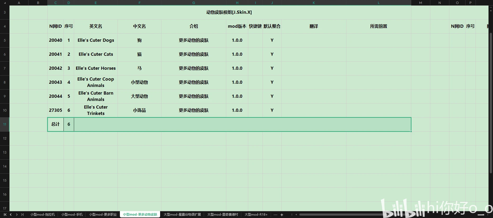Select row 5 header
This screenshot has height=218, width=493.
[x=5, y=40]
